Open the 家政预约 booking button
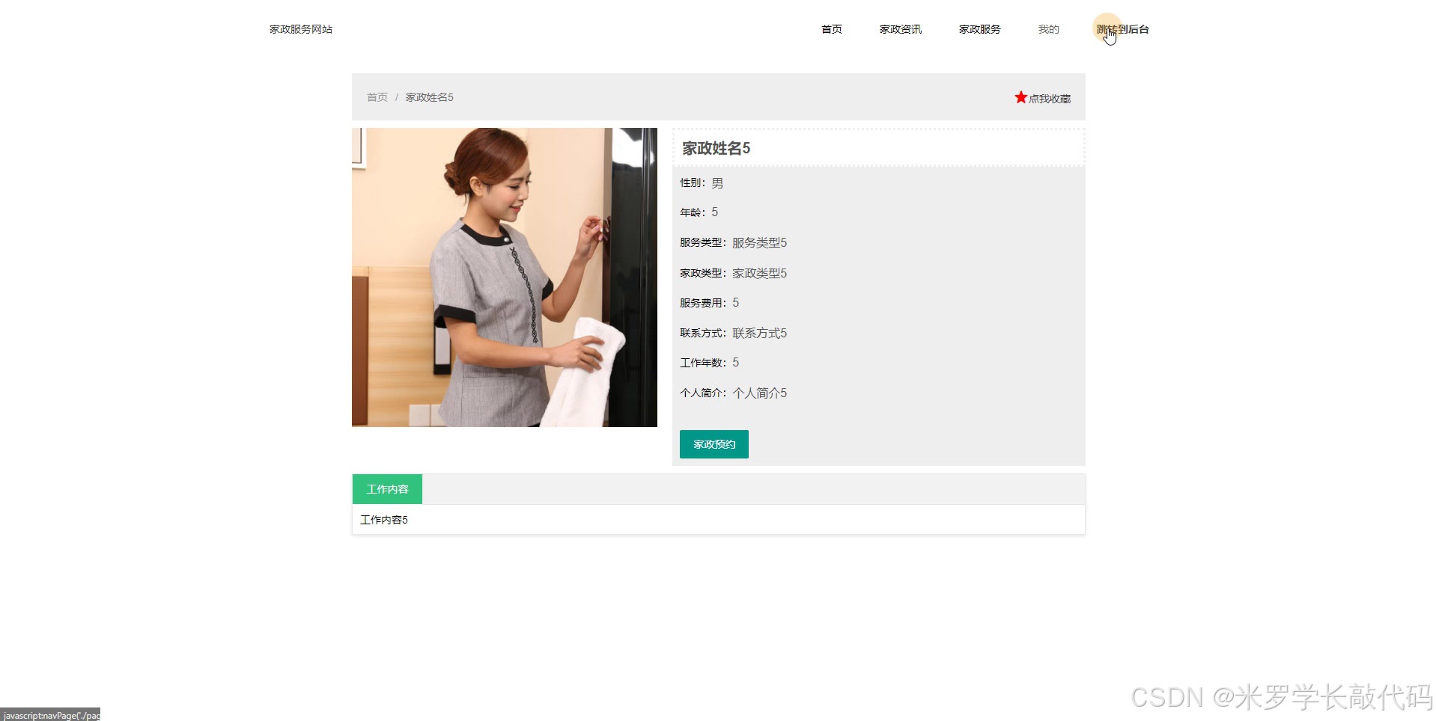 point(713,444)
